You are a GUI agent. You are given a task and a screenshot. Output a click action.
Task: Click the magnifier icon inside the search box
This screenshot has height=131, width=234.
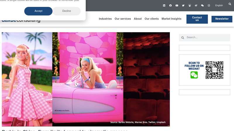pos(183,38)
